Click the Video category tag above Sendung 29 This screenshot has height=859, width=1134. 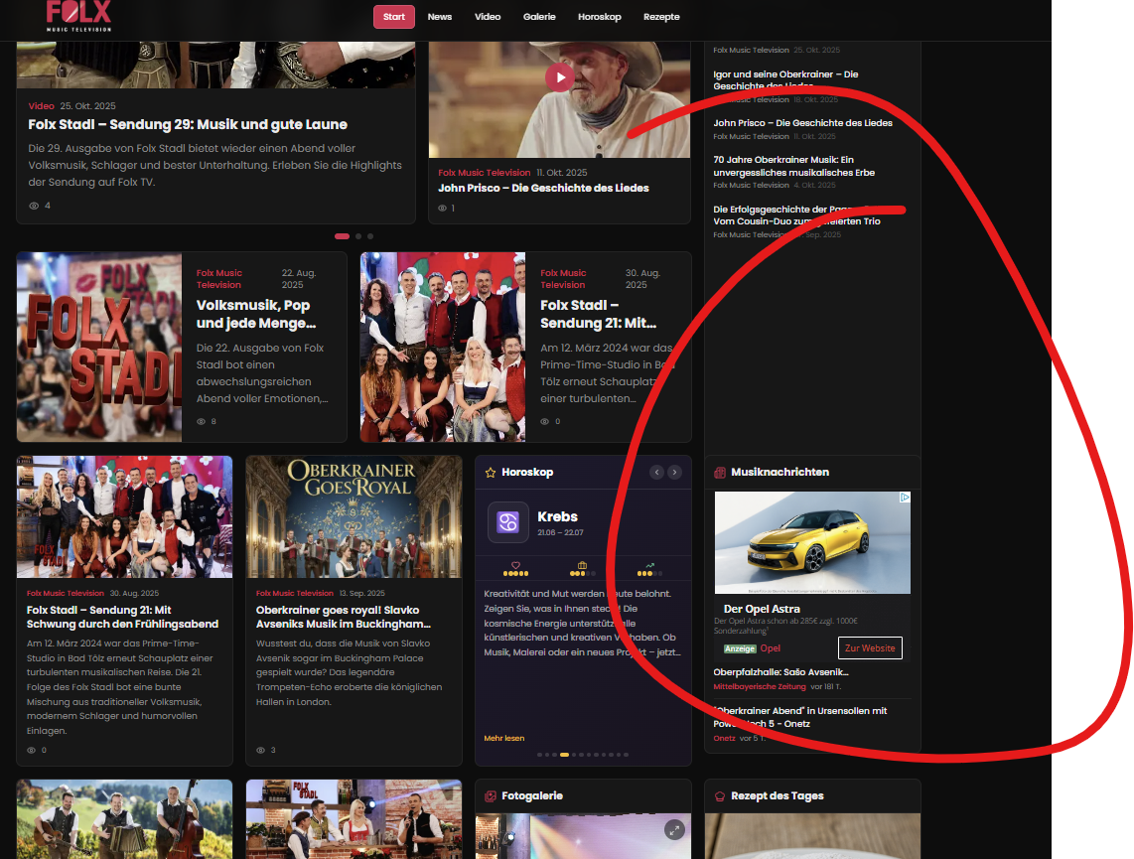pyautogui.click(x=42, y=105)
